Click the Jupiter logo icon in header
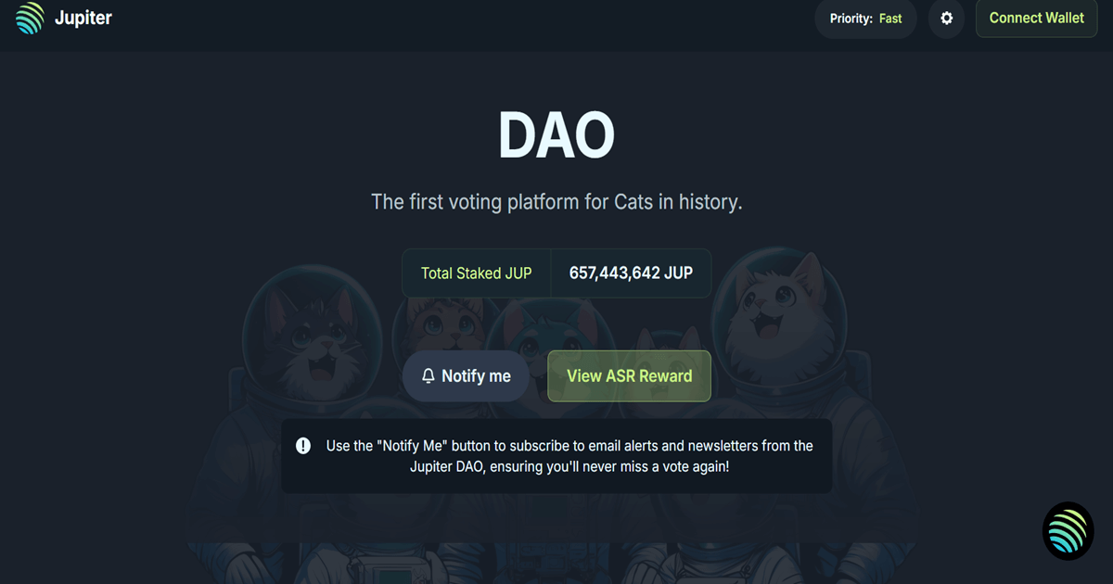 pyautogui.click(x=30, y=19)
